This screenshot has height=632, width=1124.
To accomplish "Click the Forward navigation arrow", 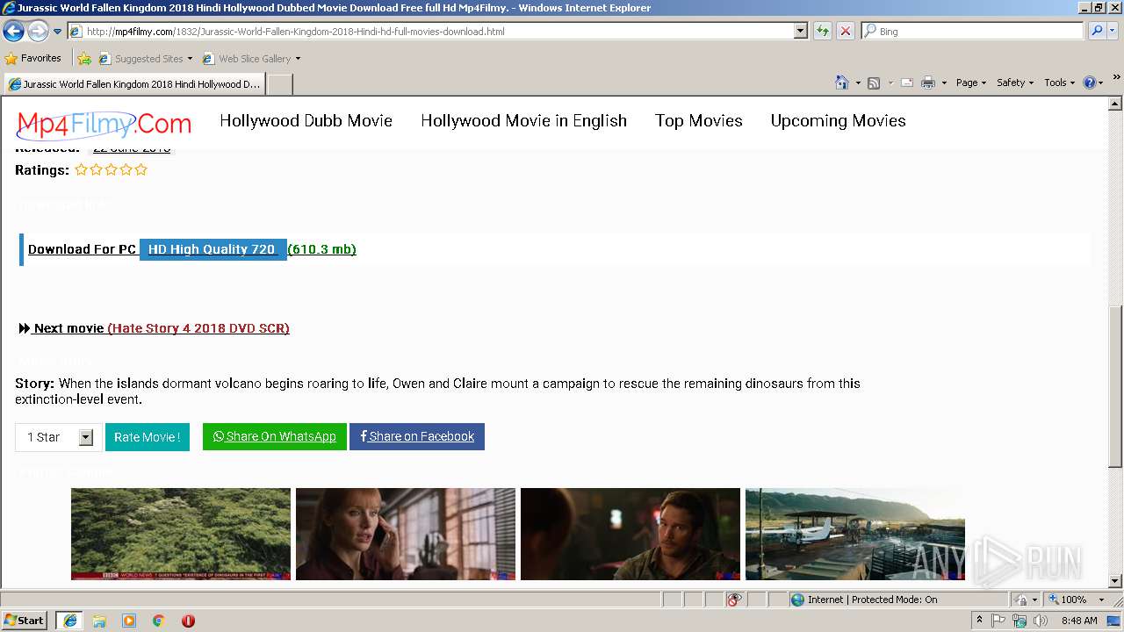I will click(38, 32).
